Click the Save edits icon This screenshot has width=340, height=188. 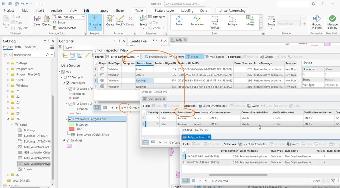click(x=37, y=20)
